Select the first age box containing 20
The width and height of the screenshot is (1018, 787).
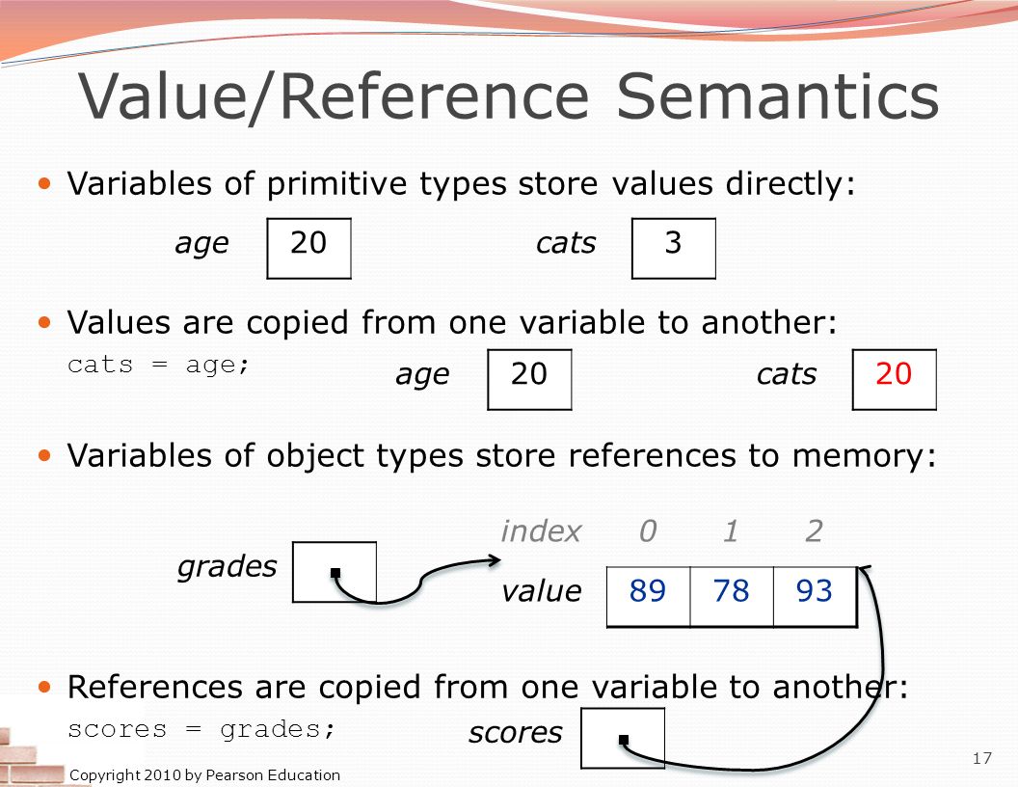tap(309, 248)
